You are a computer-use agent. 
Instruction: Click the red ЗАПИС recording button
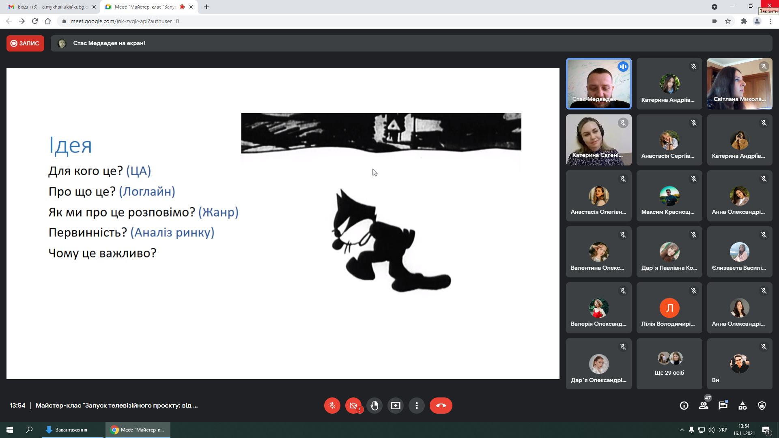tap(25, 43)
